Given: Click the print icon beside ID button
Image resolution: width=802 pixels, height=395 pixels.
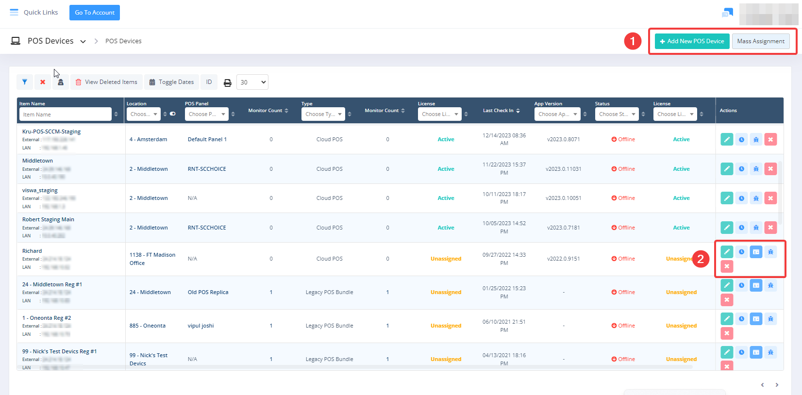Looking at the screenshot, I should click(x=227, y=82).
